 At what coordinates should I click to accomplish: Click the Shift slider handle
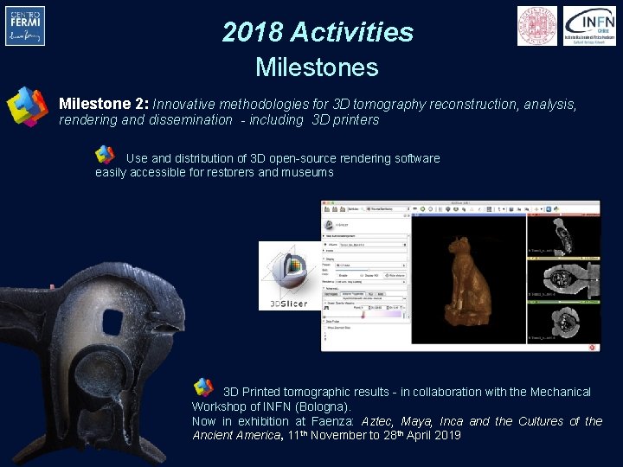click(369, 270)
